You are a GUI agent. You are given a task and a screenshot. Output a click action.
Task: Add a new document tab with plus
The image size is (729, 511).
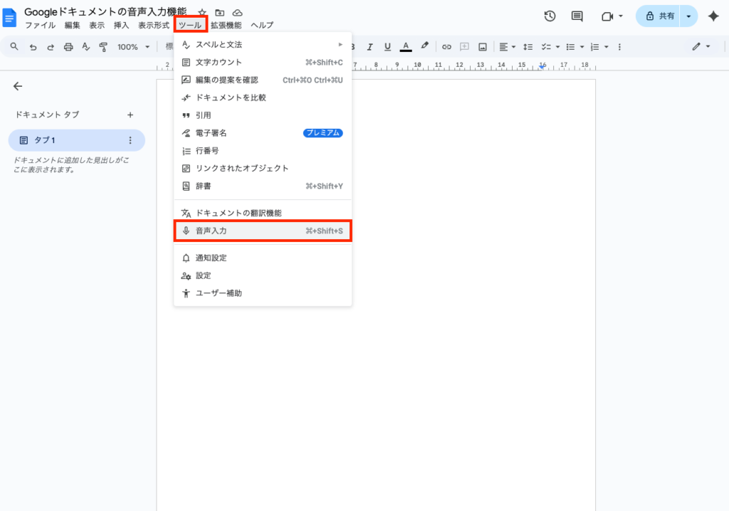[x=130, y=115]
